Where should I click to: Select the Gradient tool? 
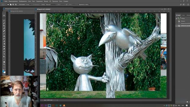4,44
